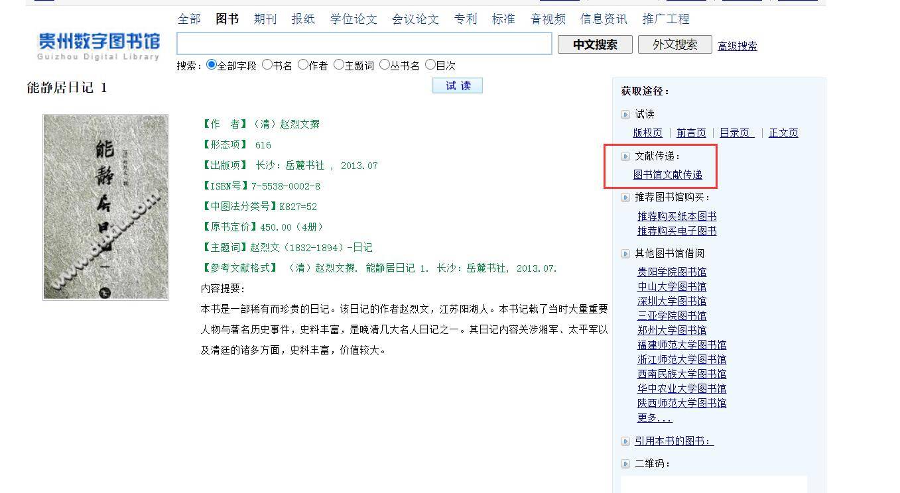The height and width of the screenshot is (493, 900).
Task: Click arrow icon beside 文献传递 heading
Action: [625, 156]
